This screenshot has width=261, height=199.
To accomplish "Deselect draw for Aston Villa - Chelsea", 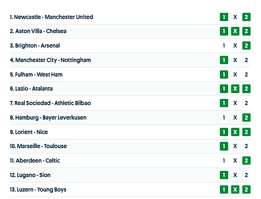I will (235, 31).
